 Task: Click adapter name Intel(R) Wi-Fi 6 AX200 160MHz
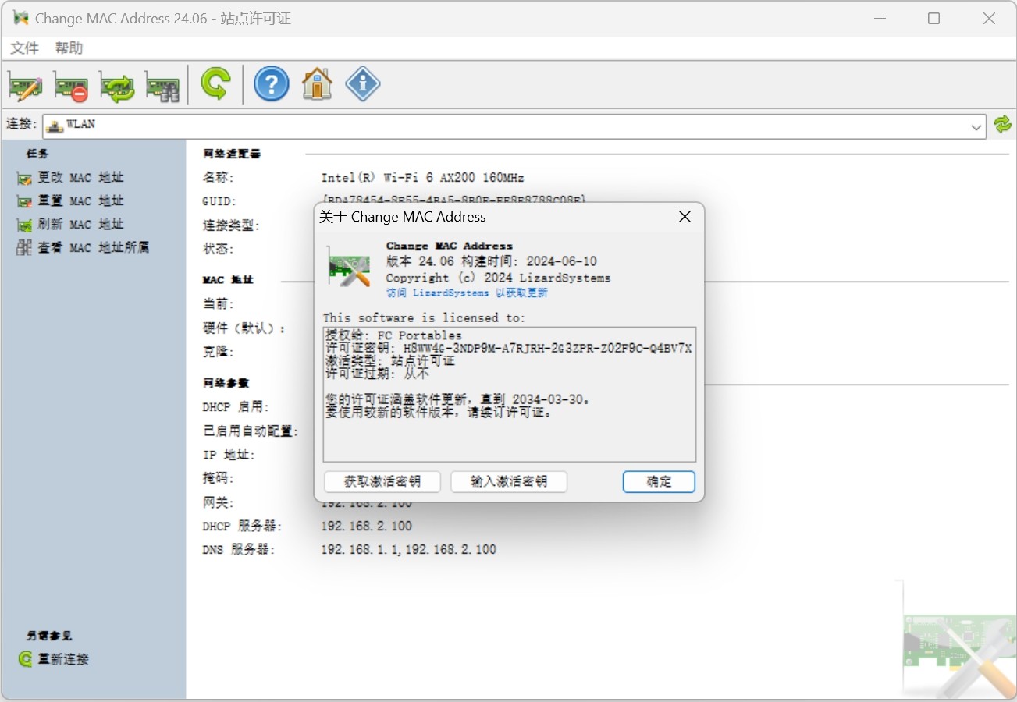point(422,178)
